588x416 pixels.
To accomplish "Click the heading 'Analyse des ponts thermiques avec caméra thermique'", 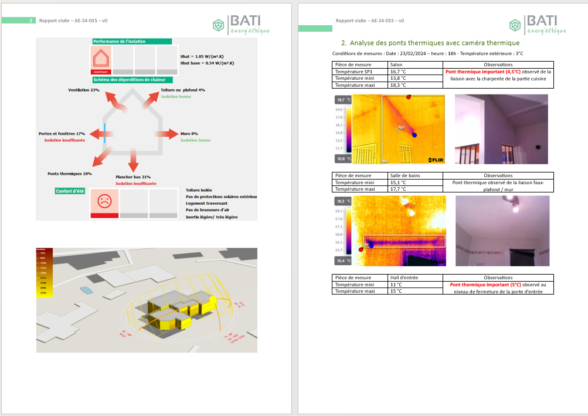I will click(x=434, y=43).
